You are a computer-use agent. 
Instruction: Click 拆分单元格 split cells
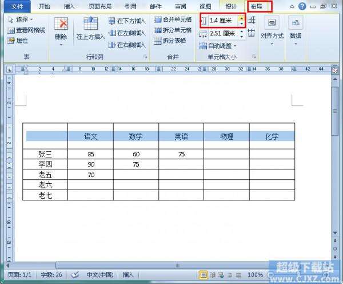pyautogui.click(x=173, y=30)
